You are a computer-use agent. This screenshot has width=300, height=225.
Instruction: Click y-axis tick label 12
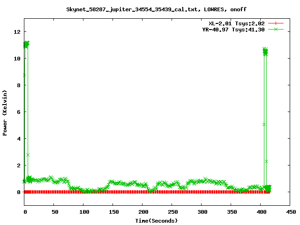(17, 32)
